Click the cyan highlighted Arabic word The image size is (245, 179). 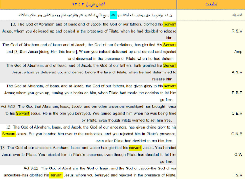(113, 15)
